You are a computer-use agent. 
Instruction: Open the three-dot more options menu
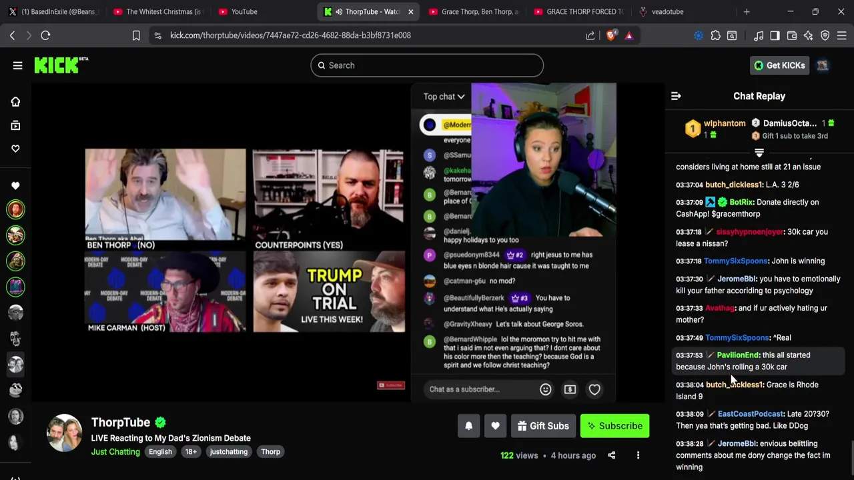point(638,455)
